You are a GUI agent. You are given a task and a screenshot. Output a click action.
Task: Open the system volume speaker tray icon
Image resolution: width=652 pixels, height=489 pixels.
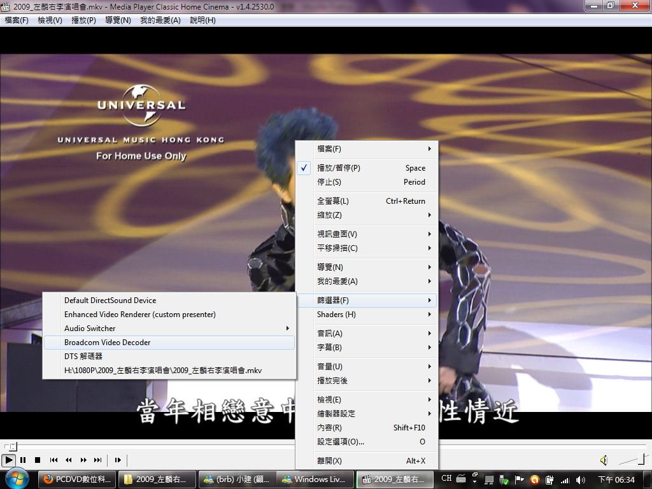pyautogui.click(x=581, y=480)
